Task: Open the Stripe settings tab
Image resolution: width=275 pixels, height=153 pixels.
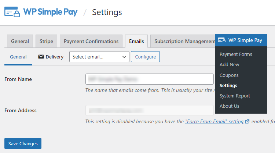Action: click(46, 41)
